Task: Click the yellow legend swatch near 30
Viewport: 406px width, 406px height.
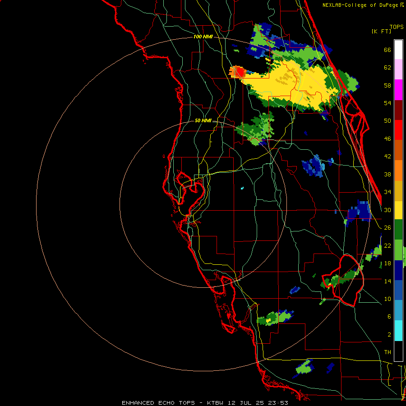Action: 398,210
